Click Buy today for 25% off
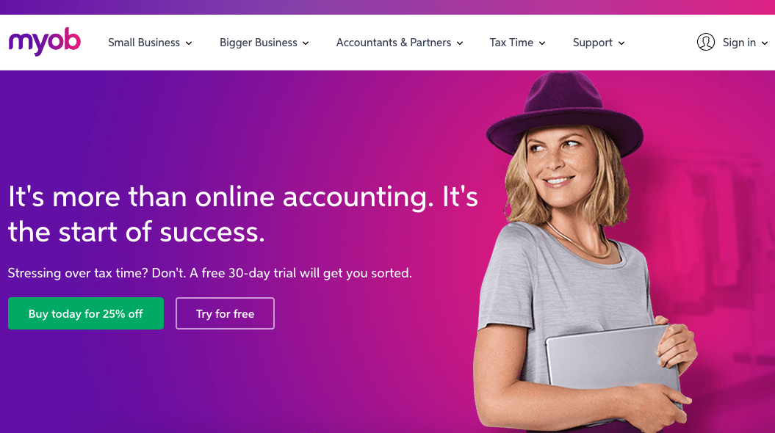This screenshot has width=775, height=433. pos(85,313)
